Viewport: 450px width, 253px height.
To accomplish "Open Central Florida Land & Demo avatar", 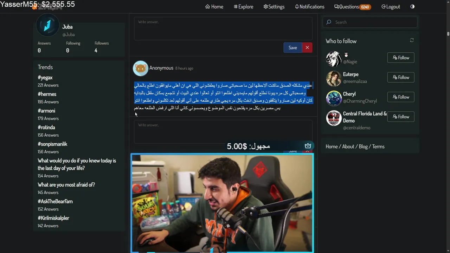I will (334, 118).
